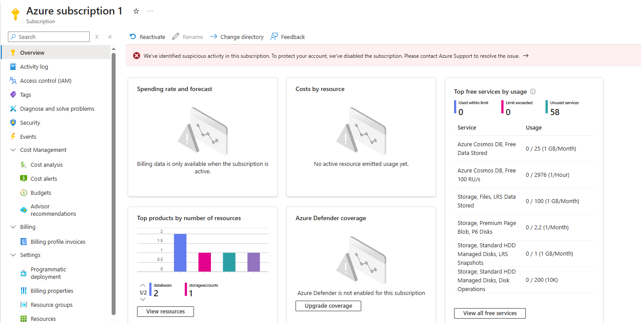Image resolution: width=641 pixels, height=323 pixels.
Task: Click the sidebar Search input field
Action: tap(49, 37)
